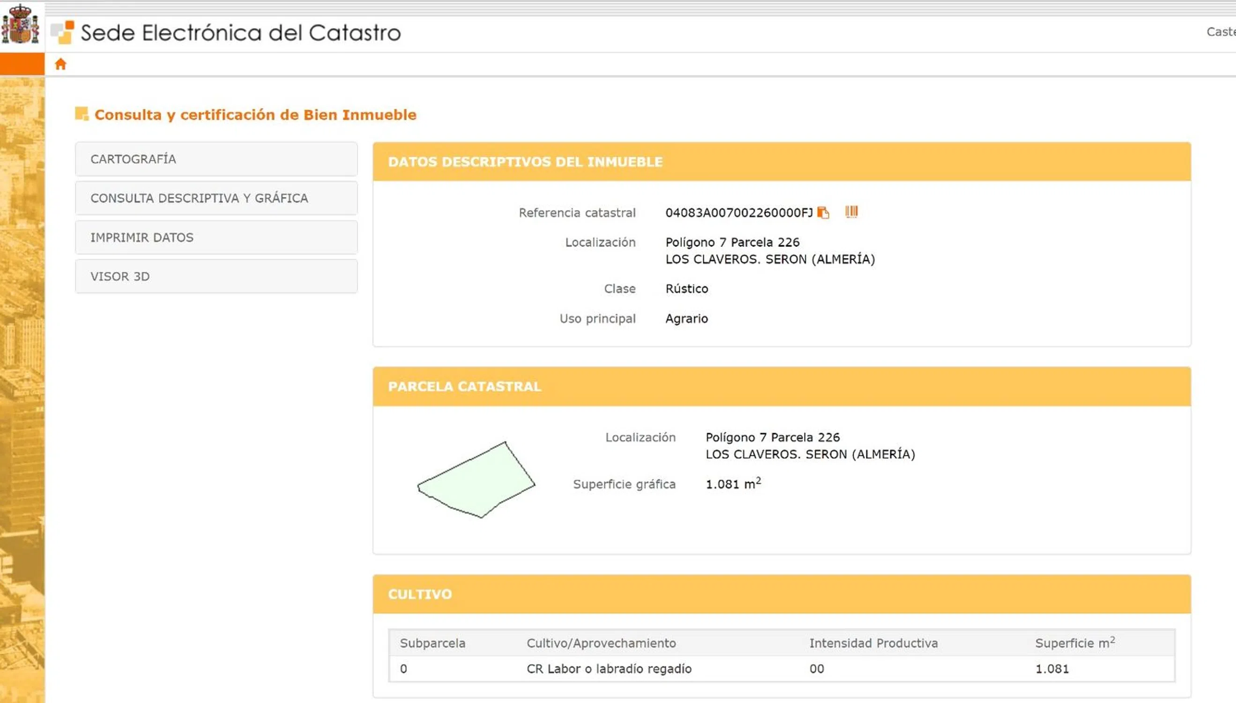Select the CR Labor o labradío regadío row
The width and height of the screenshot is (1236, 703).
click(x=609, y=669)
